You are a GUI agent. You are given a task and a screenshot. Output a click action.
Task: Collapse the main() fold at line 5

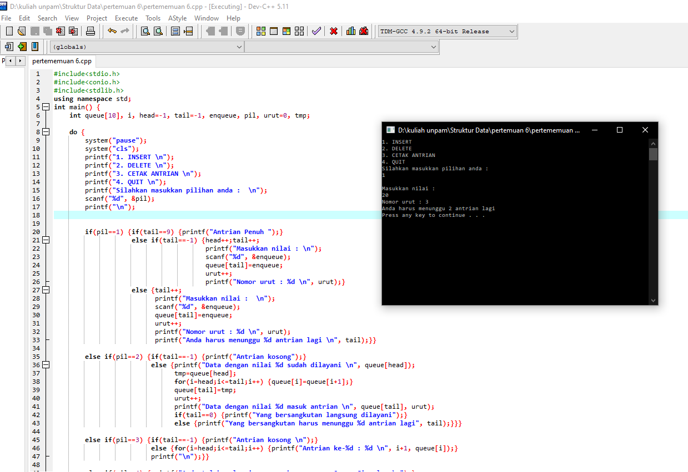pyautogui.click(x=46, y=107)
